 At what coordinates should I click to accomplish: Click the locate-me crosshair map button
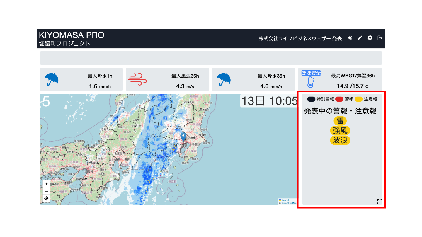click(46, 198)
